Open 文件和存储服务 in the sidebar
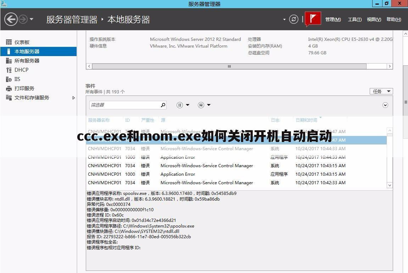408x273 pixels. pyautogui.click(x=39, y=98)
